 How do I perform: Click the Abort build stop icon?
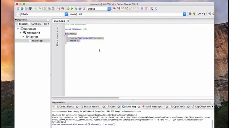[84, 9]
